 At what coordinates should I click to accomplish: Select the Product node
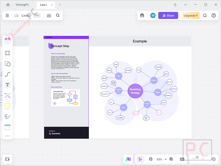coord(154,80)
